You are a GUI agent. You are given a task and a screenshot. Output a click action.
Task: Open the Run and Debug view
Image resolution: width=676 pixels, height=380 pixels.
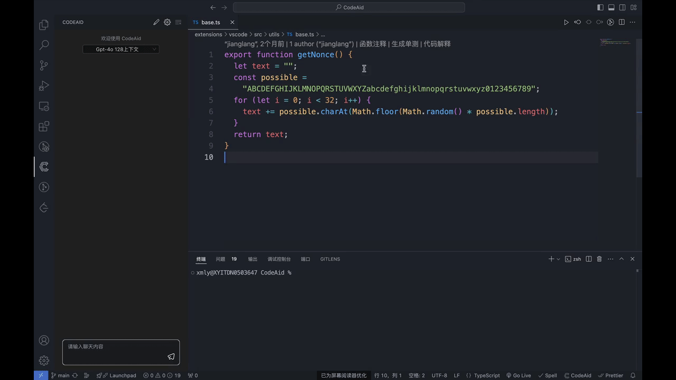(x=44, y=85)
